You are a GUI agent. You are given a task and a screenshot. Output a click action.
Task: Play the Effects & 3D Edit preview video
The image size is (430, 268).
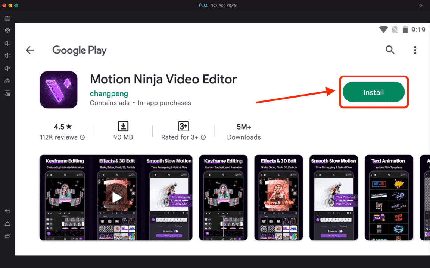117,197
